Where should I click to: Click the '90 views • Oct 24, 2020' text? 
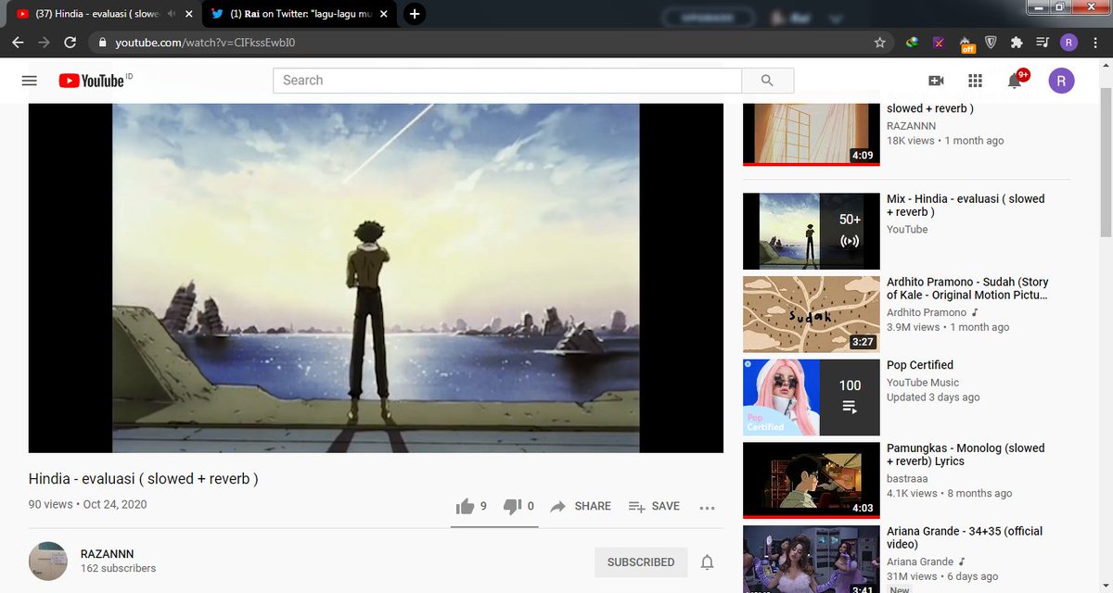87,505
